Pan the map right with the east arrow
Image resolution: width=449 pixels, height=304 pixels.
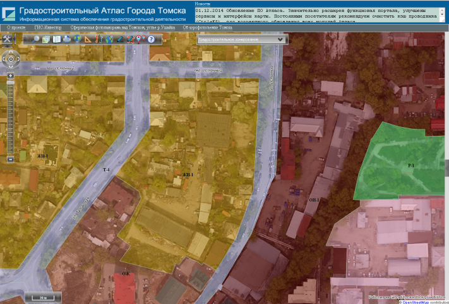coord(18,59)
